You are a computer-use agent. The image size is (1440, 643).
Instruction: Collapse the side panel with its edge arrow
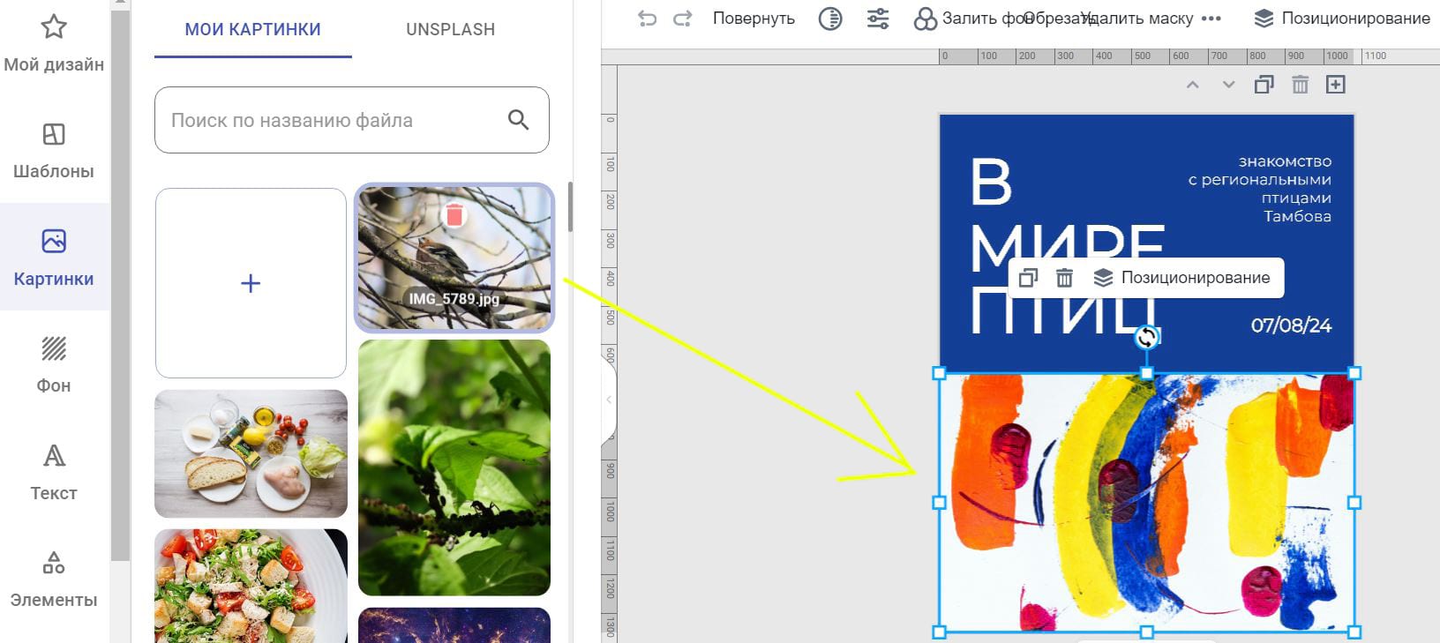coord(608,400)
